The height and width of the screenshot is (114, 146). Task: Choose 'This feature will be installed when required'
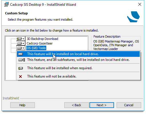click(x=78, y=68)
